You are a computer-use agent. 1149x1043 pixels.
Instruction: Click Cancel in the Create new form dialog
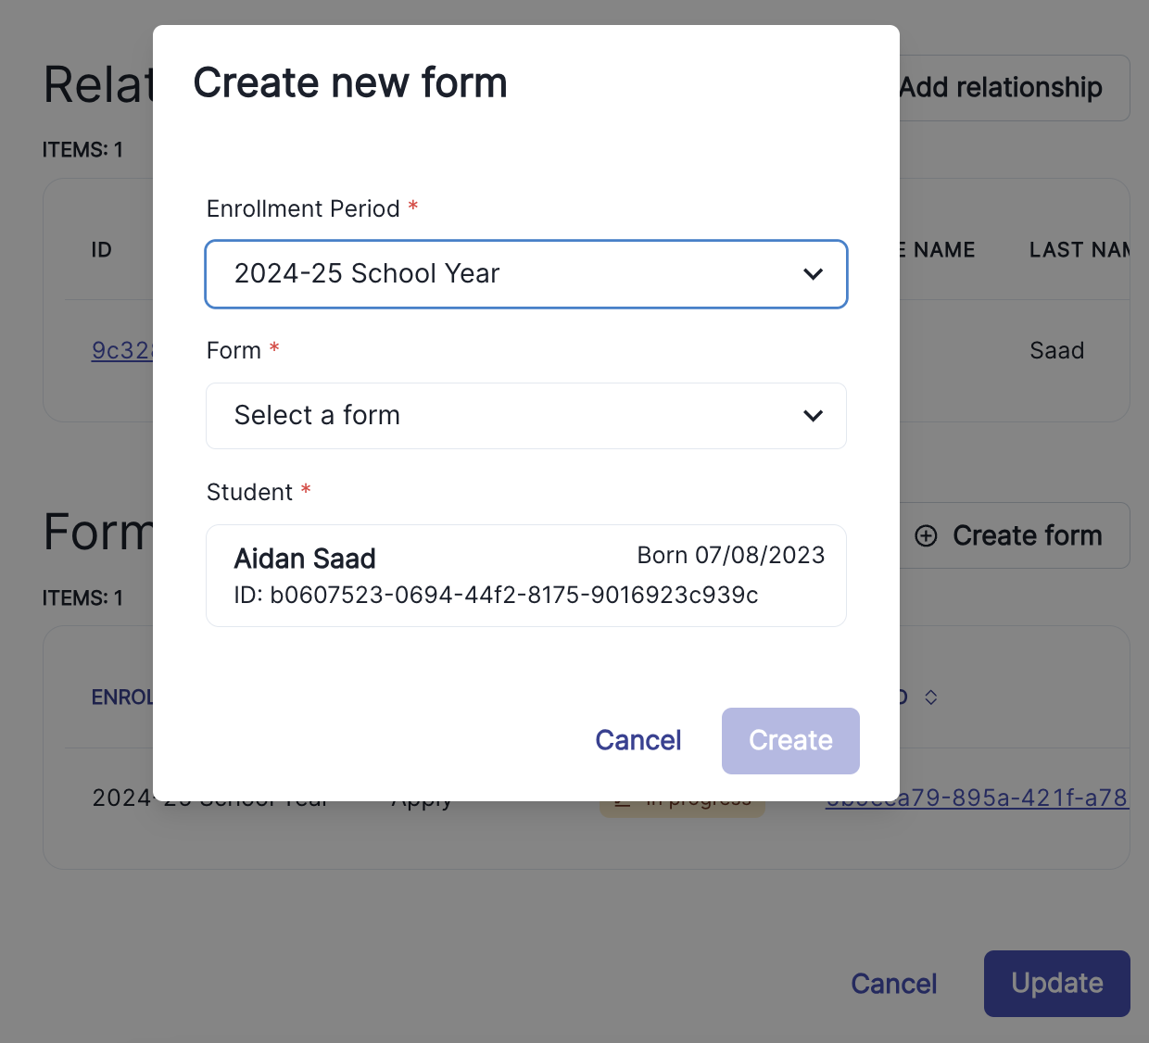tap(638, 740)
